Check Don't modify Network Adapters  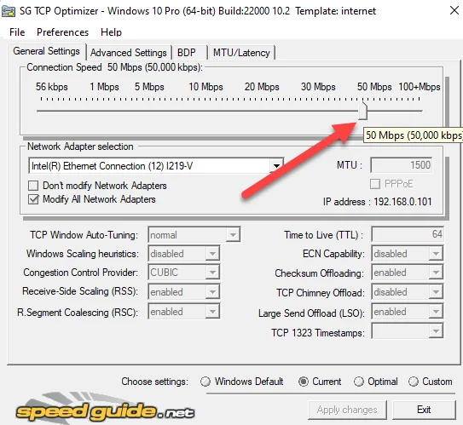coord(33,186)
